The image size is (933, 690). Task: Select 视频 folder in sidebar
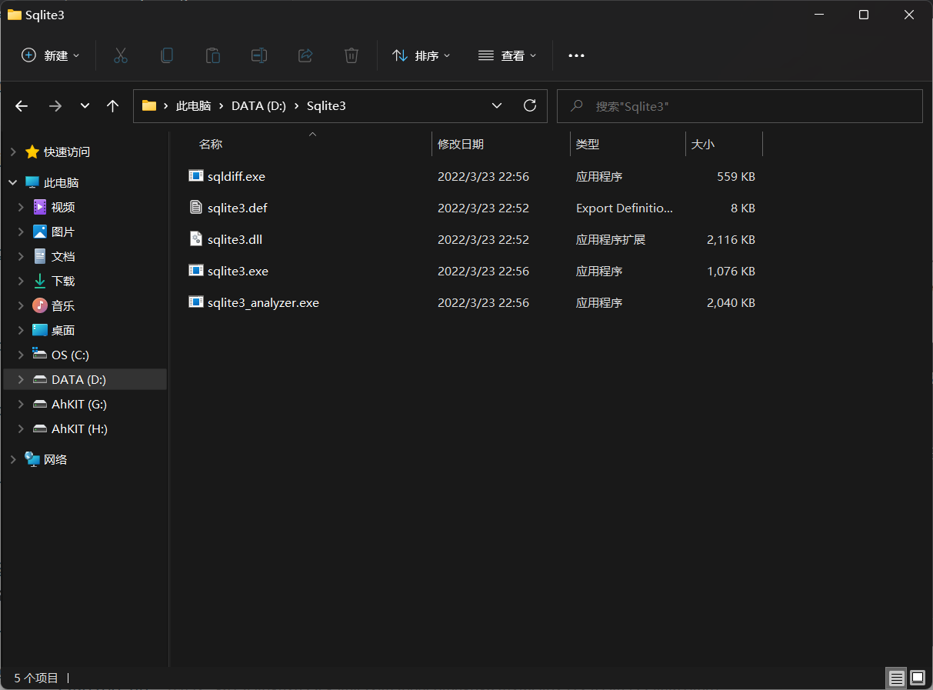(x=63, y=208)
